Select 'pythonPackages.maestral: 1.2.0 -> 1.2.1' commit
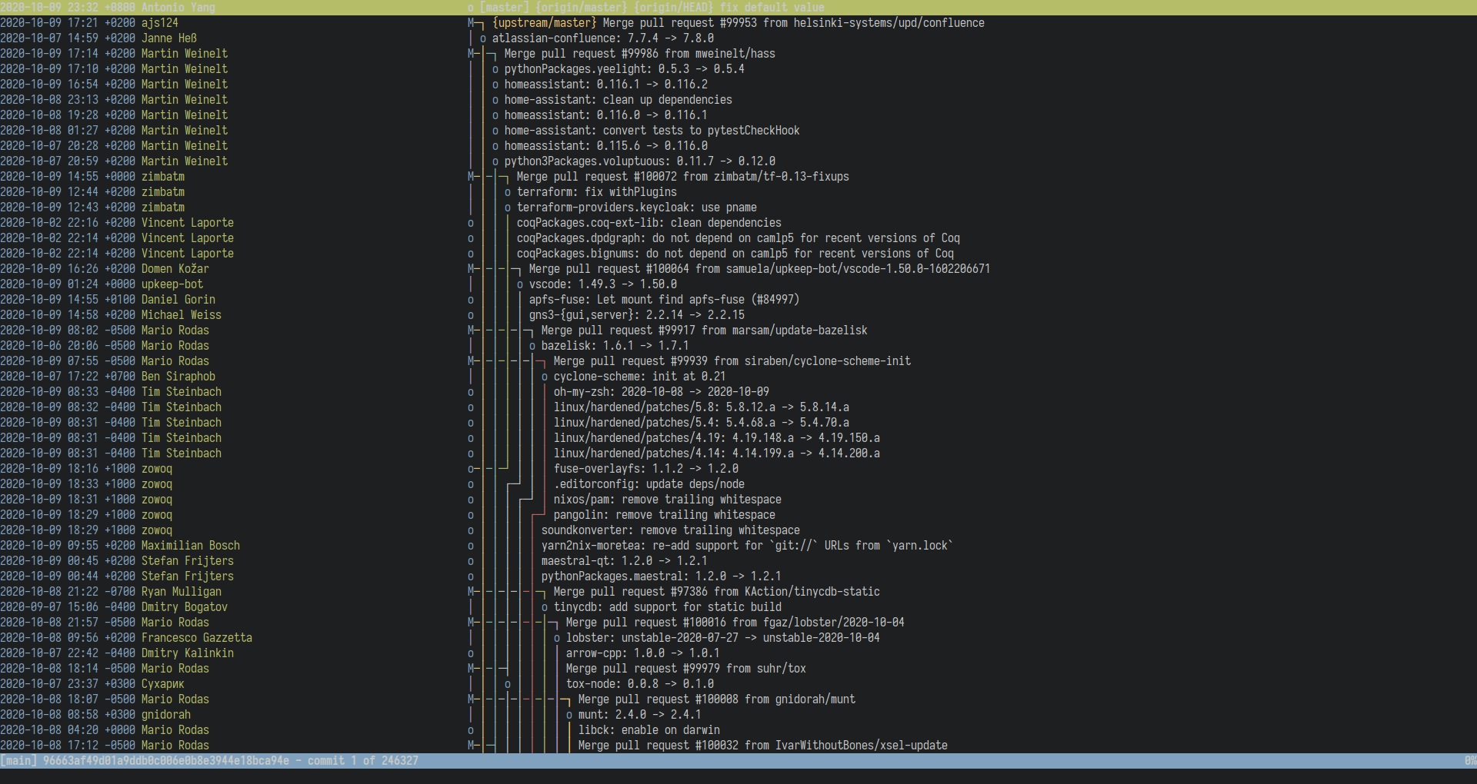 pyautogui.click(x=738, y=576)
